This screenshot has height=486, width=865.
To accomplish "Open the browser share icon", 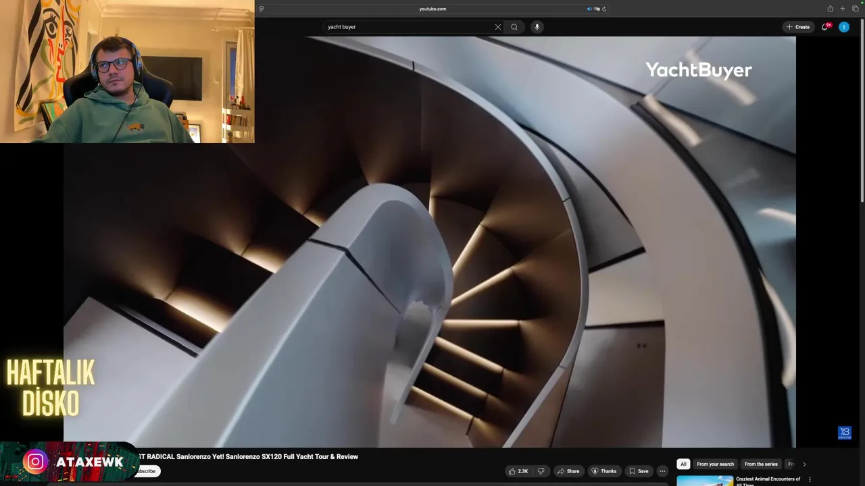I will [x=830, y=9].
